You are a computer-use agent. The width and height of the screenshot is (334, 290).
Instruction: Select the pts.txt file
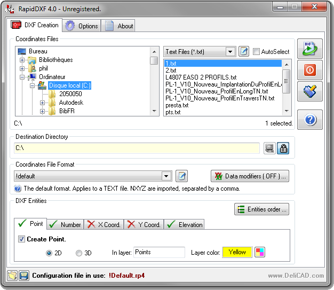pyautogui.click(x=223, y=112)
